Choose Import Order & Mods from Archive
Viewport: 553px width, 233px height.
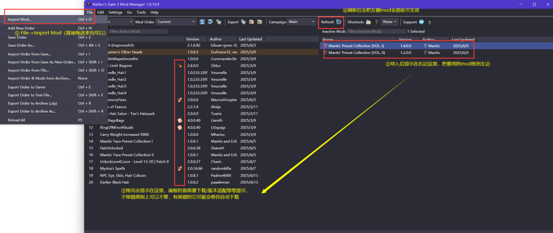pos(54,78)
